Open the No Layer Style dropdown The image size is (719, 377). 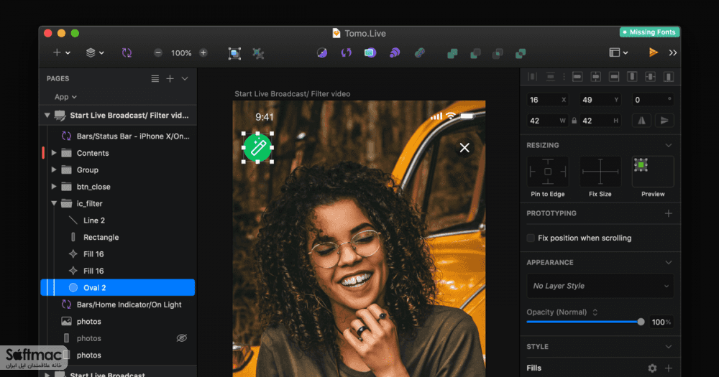click(x=600, y=286)
